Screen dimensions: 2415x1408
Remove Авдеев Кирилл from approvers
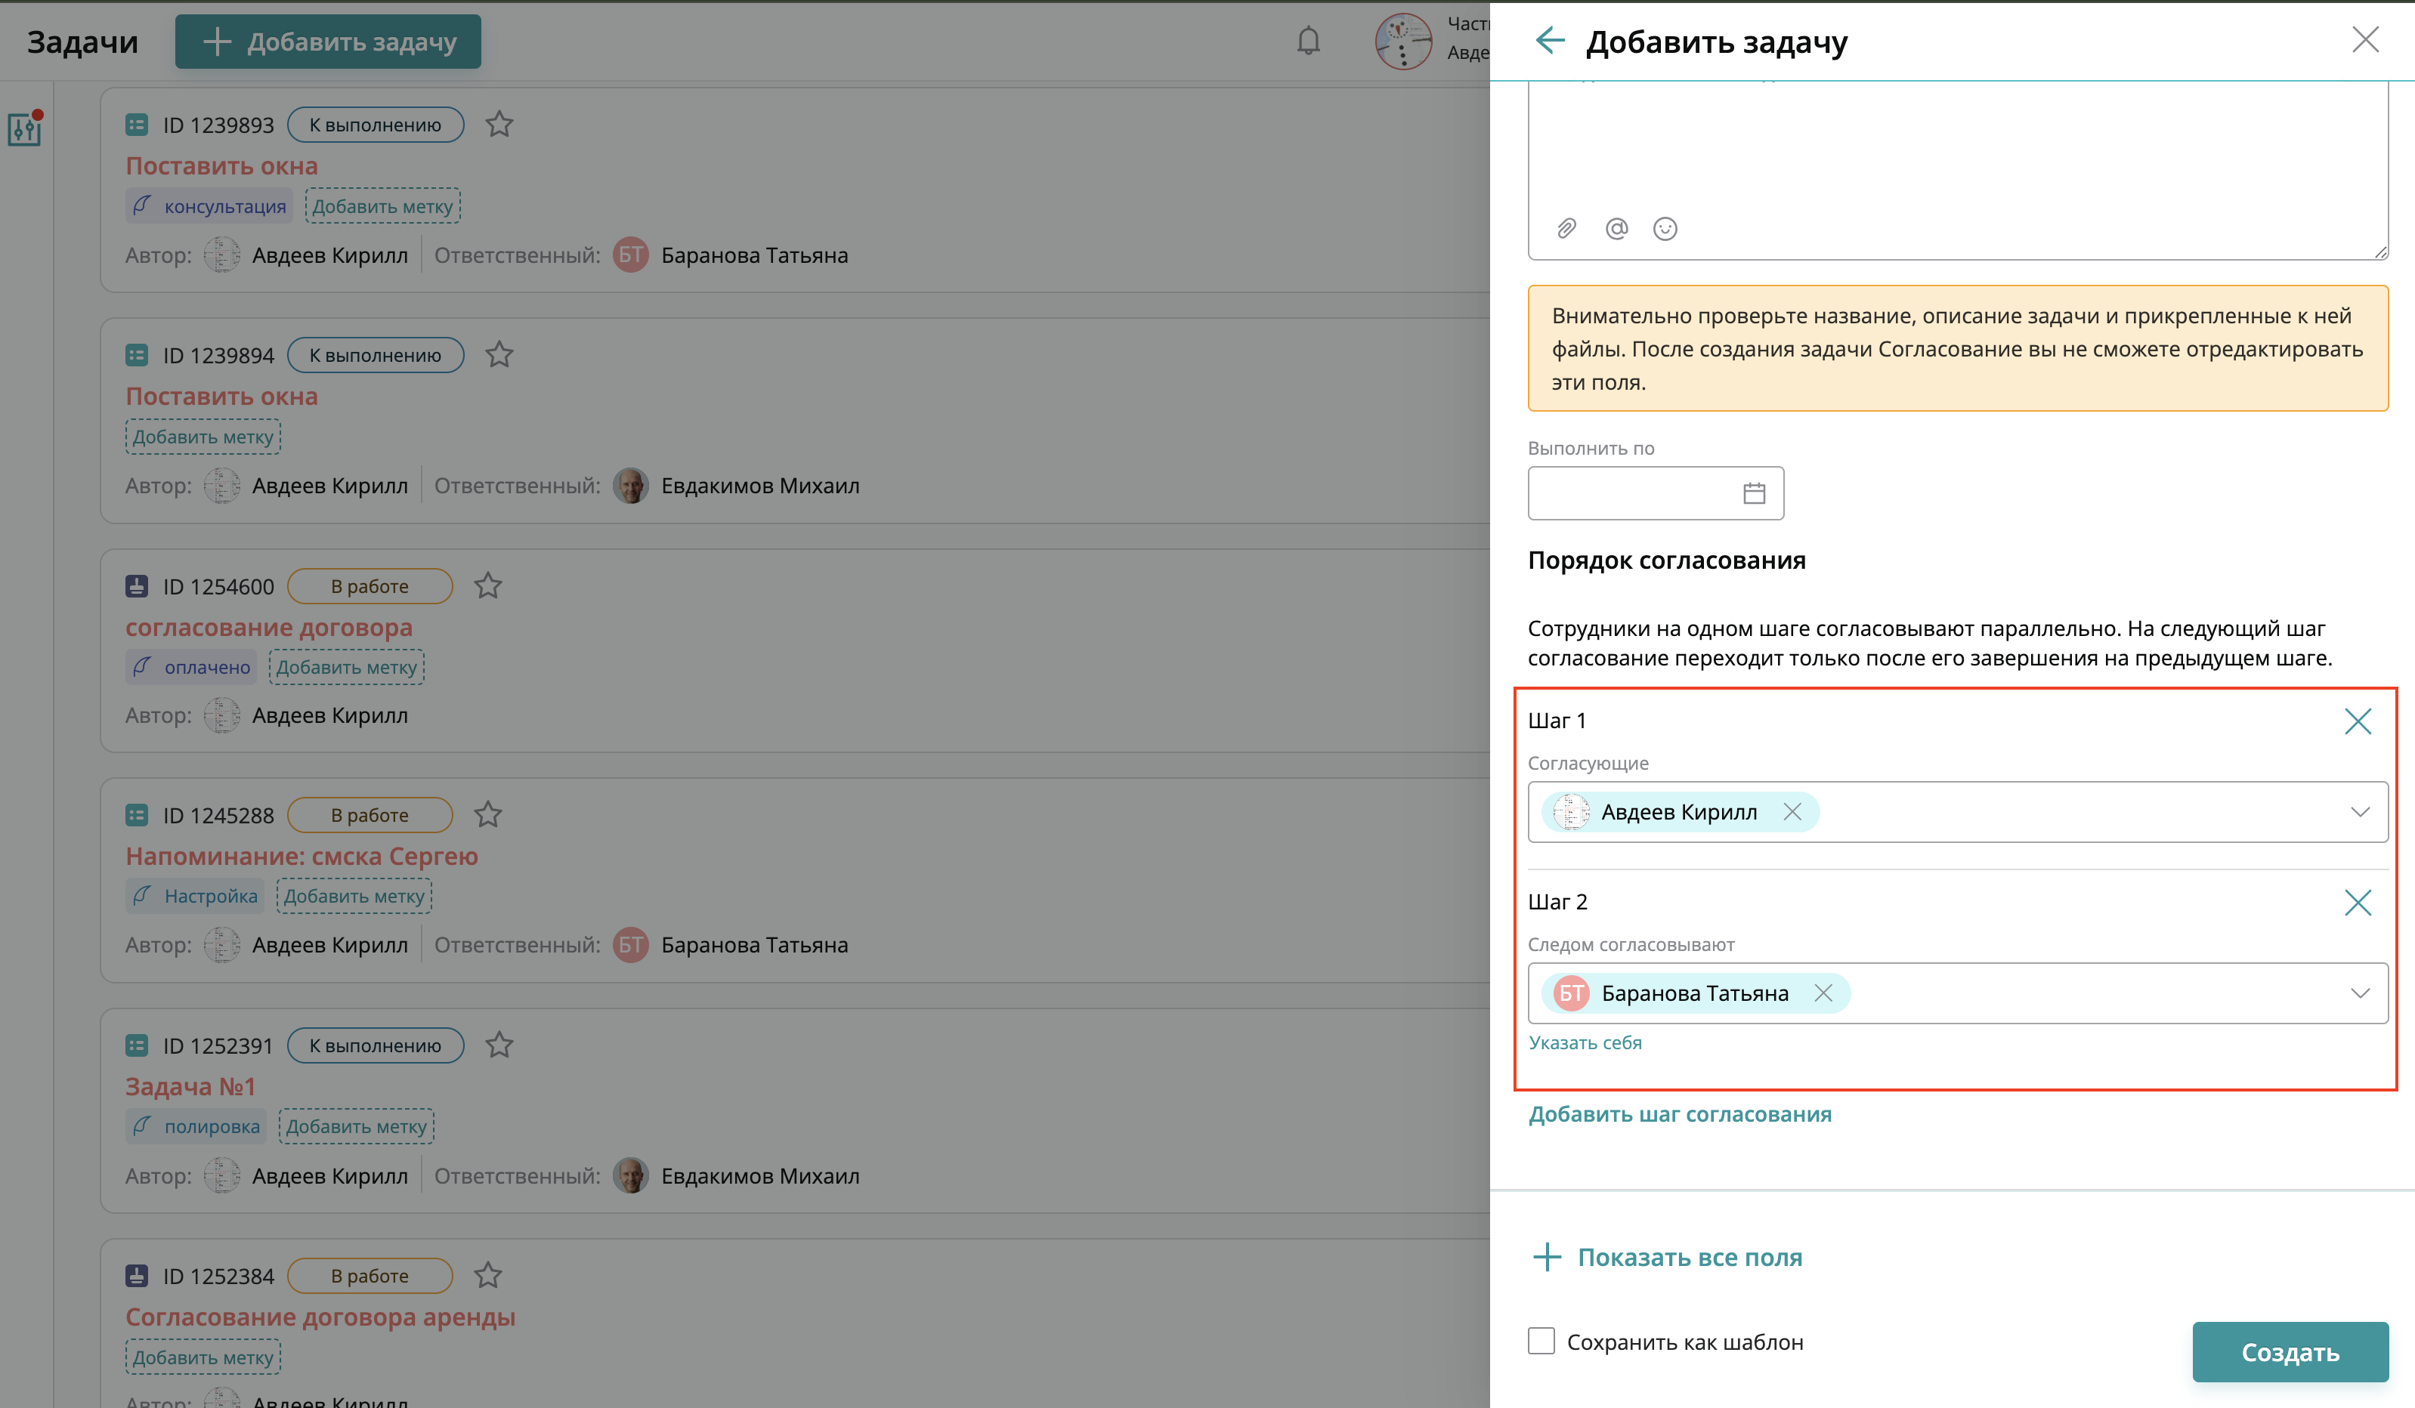click(1791, 812)
